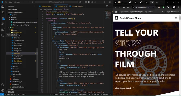
Task: Expand the assets folder
Action: pos(15,30)
